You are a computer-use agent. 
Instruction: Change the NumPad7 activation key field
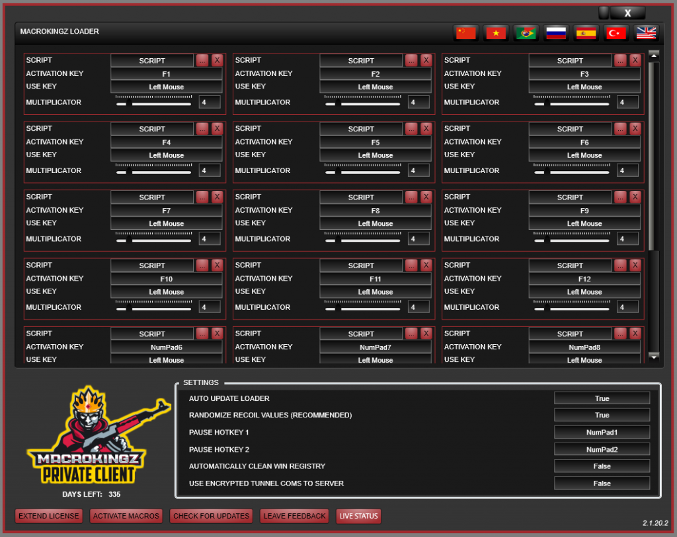click(x=376, y=347)
